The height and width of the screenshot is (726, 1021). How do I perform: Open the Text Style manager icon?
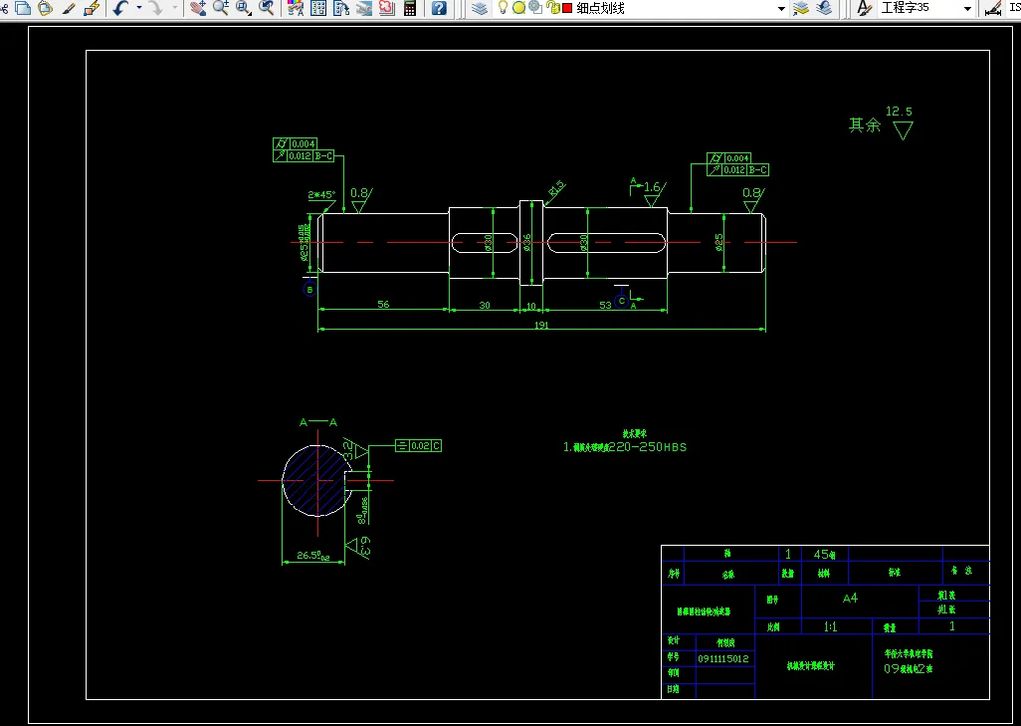pos(864,8)
